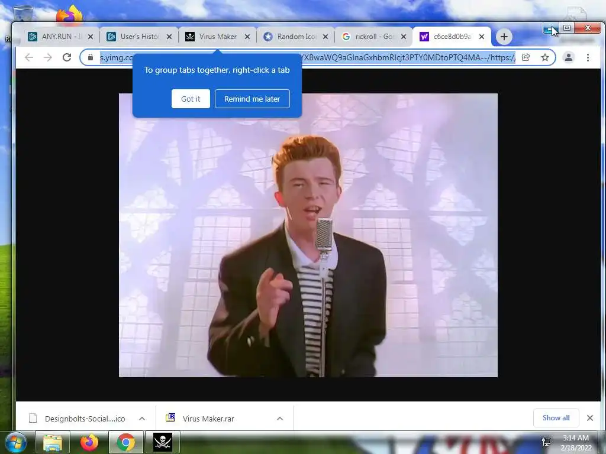Viewport: 606px width, 454px height.
Task: Click the lock icon in address bar
Action: point(91,57)
